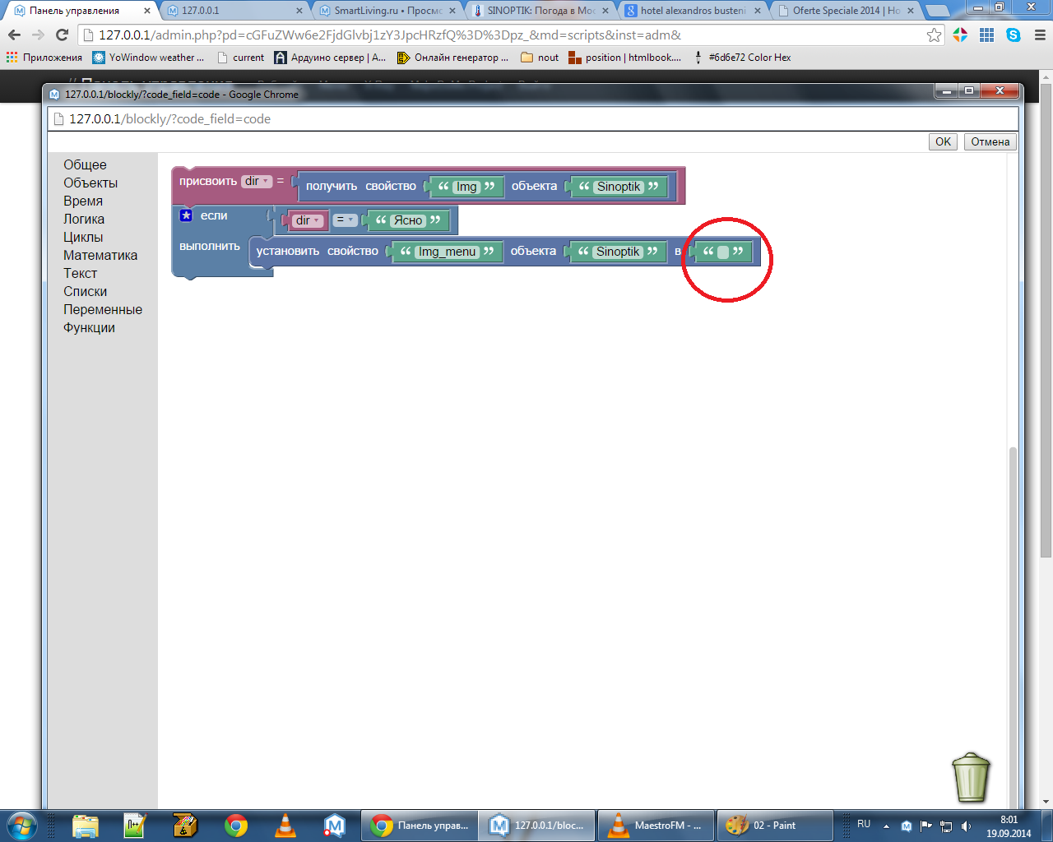Screen dimensions: 1053x842
Task: Switch to the 02 - Paint taskbar window
Action: click(775, 825)
